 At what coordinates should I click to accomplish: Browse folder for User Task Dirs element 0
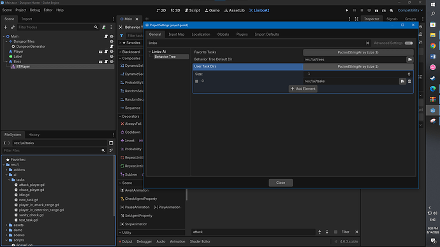click(x=402, y=81)
